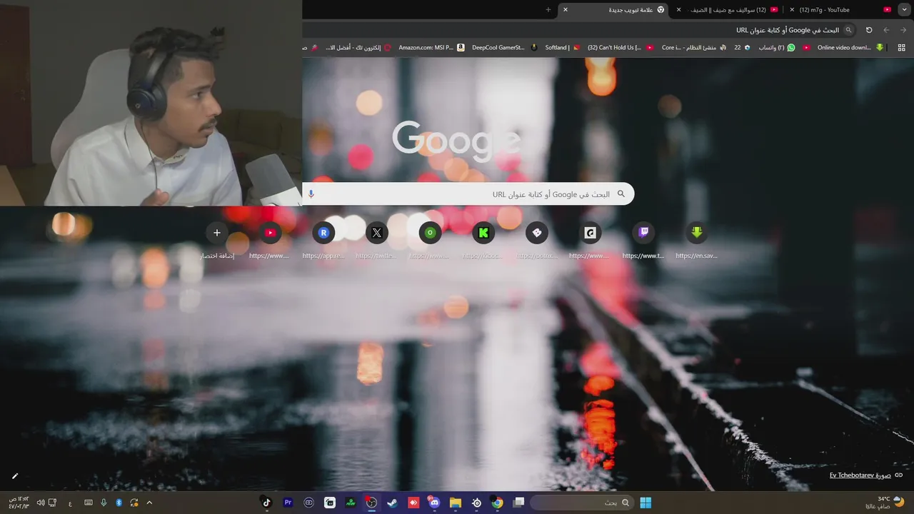Image resolution: width=914 pixels, height=514 pixels.
Task: Reload the page with refresh button
Action: (869, 30)
